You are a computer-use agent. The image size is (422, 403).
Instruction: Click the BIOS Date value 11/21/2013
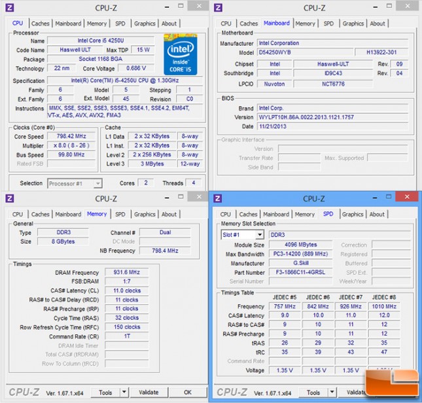(x=332, y=126)
